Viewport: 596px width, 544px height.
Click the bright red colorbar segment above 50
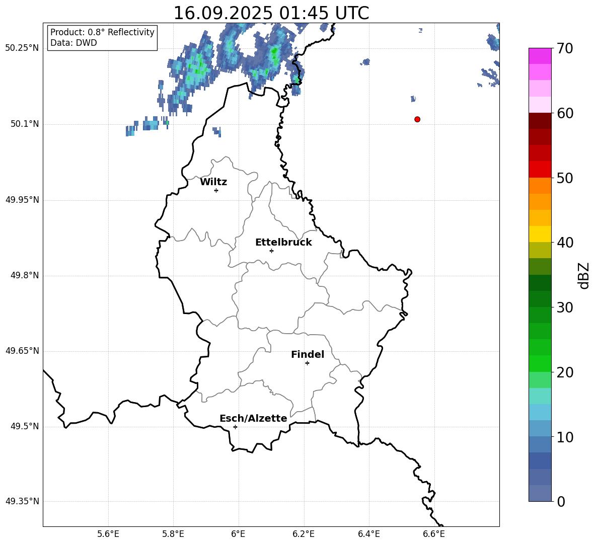pyautogui.click(x=540, y=170)
